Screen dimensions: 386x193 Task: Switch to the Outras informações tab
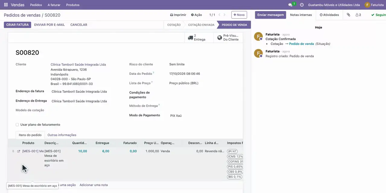point(62,135)
